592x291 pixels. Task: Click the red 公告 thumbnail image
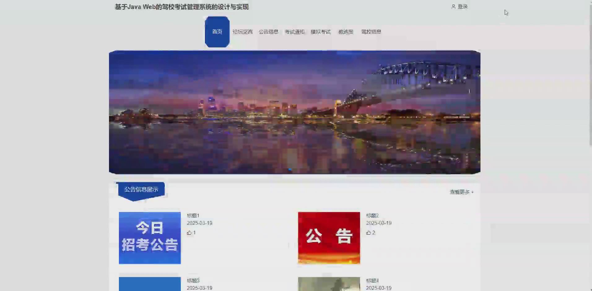click(x=329, y=237)
